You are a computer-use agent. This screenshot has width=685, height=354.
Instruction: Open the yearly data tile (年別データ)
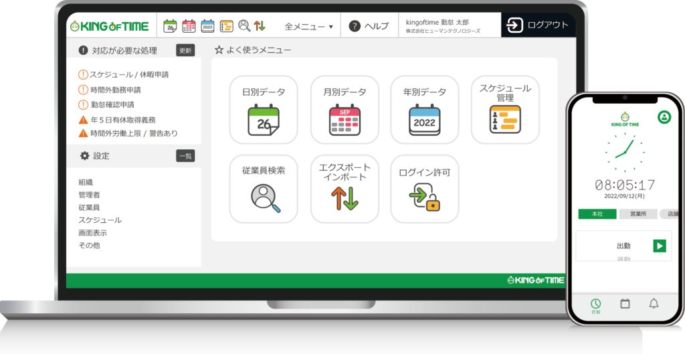pyautogui.click(x=424, y=110)
